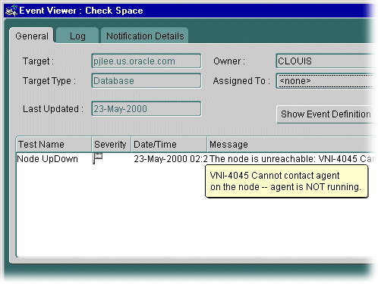Click the Last Updated field 23-May-2000
Viewport: 378px width, 284px height.
(x=146, y=109)
